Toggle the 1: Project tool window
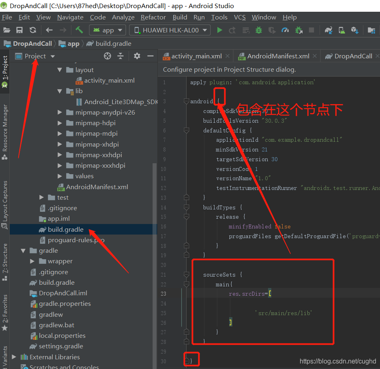 point(5,72)
